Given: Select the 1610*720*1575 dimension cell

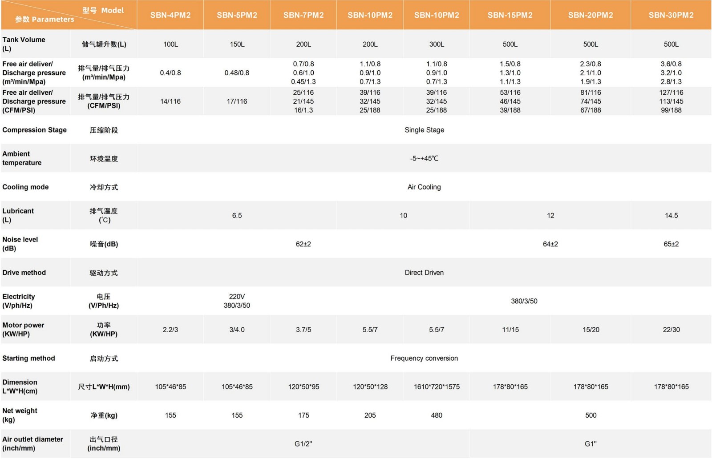Looking at the screenshot, I should [437, 387].
